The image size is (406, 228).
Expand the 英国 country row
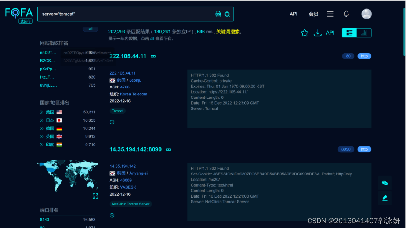pos(42,137)
